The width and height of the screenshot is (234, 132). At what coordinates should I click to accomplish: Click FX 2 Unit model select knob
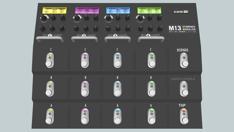77,18
